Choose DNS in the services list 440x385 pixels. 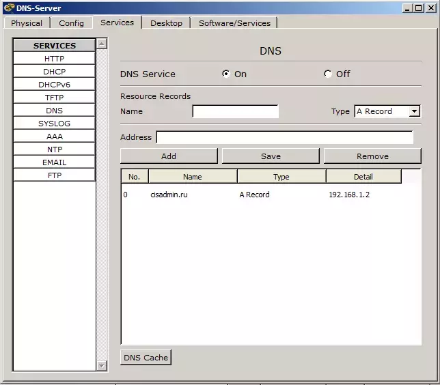click(x=55, y=110)
